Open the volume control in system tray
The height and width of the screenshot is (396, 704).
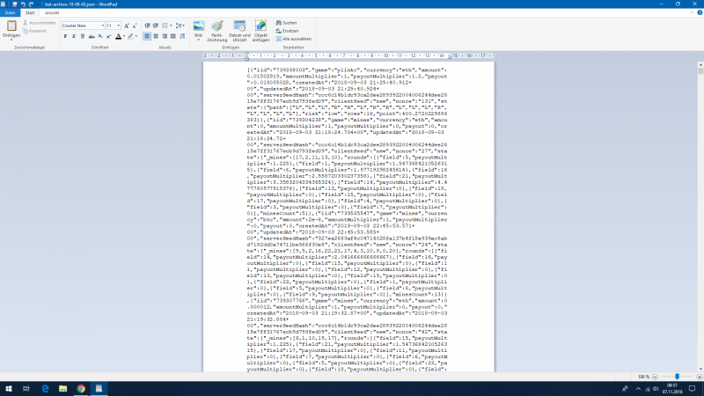pos(656,389)
